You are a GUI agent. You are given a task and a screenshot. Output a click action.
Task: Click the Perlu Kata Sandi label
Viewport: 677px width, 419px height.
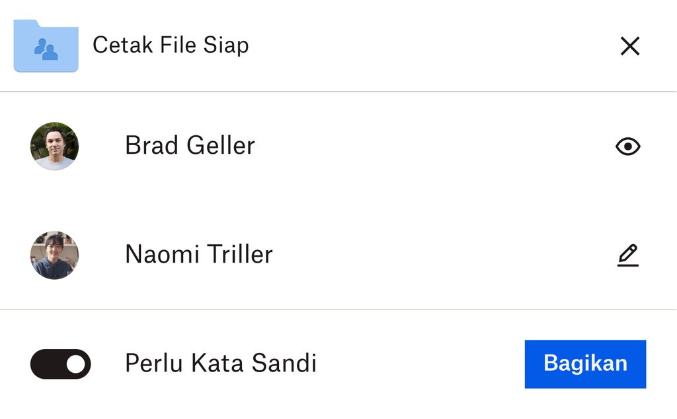221,363
